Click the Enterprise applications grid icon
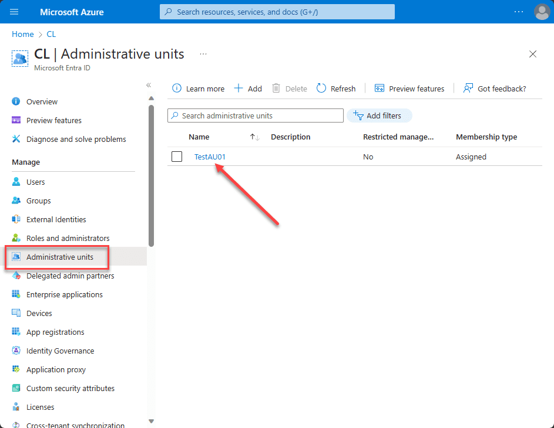554x428 pixels. pyautogui.click(x=16, y=294)
